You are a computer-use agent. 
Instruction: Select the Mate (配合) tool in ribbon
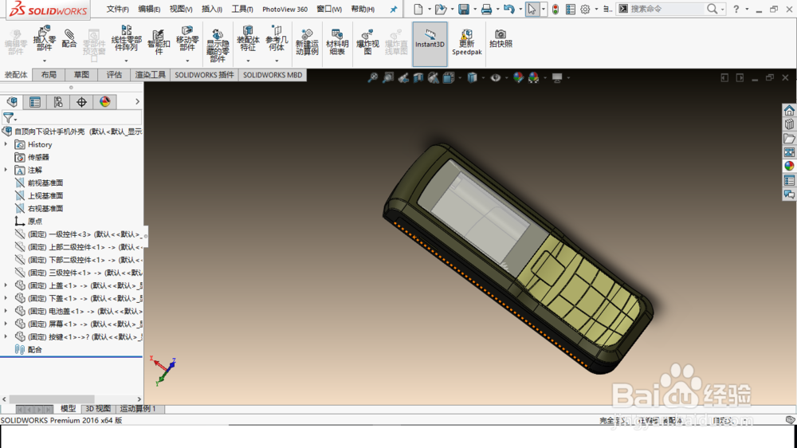click(69, 39)
